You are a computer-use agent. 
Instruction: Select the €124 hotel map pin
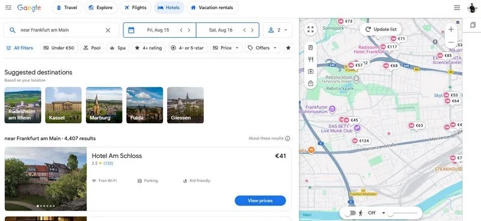tap(361, 141)
